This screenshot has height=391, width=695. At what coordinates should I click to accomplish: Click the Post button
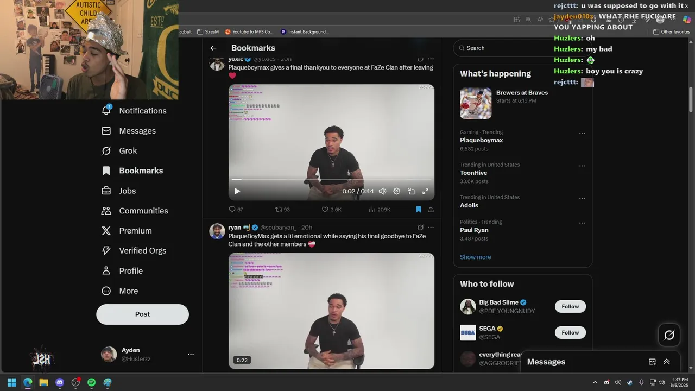pyautogui.click(x=142, y=314)
